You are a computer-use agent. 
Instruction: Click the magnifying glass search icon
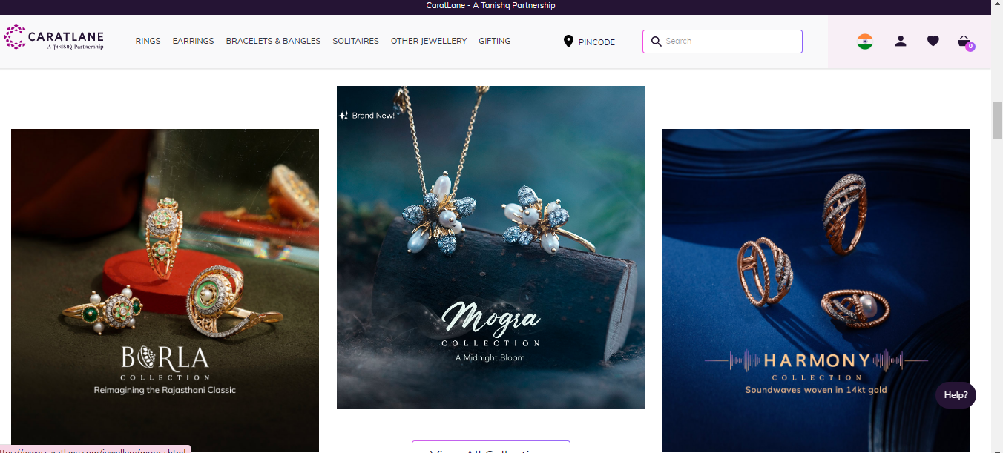tap(656, 42)
